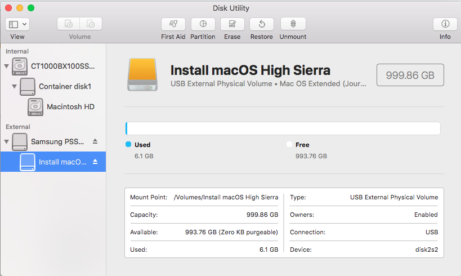This screenshot has width=461, height=276.
Task: Click the Connection USB value
Action: (x=432, y=232)
